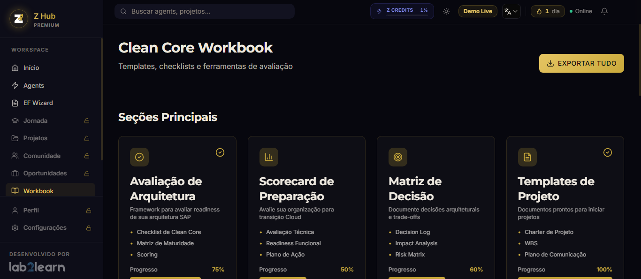Click Decision Log item

[x=412, y=232]
